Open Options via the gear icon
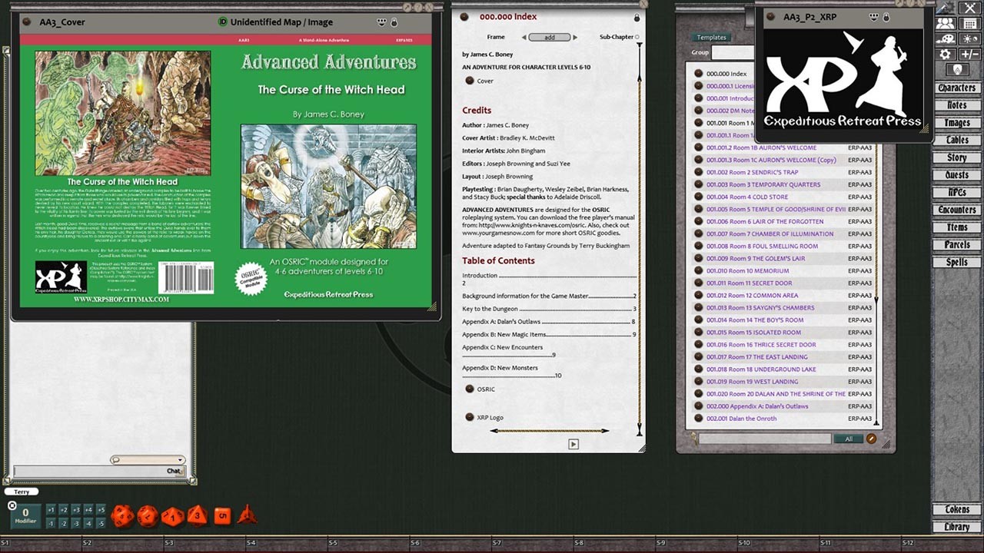Screen dimensions: 984x553 click(945, 54)
